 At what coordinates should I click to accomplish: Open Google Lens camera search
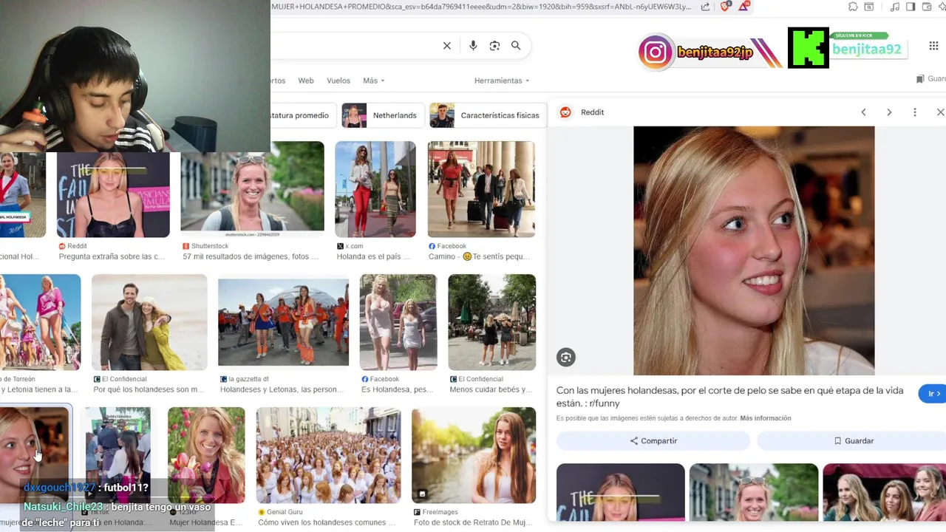pos(494,46)
